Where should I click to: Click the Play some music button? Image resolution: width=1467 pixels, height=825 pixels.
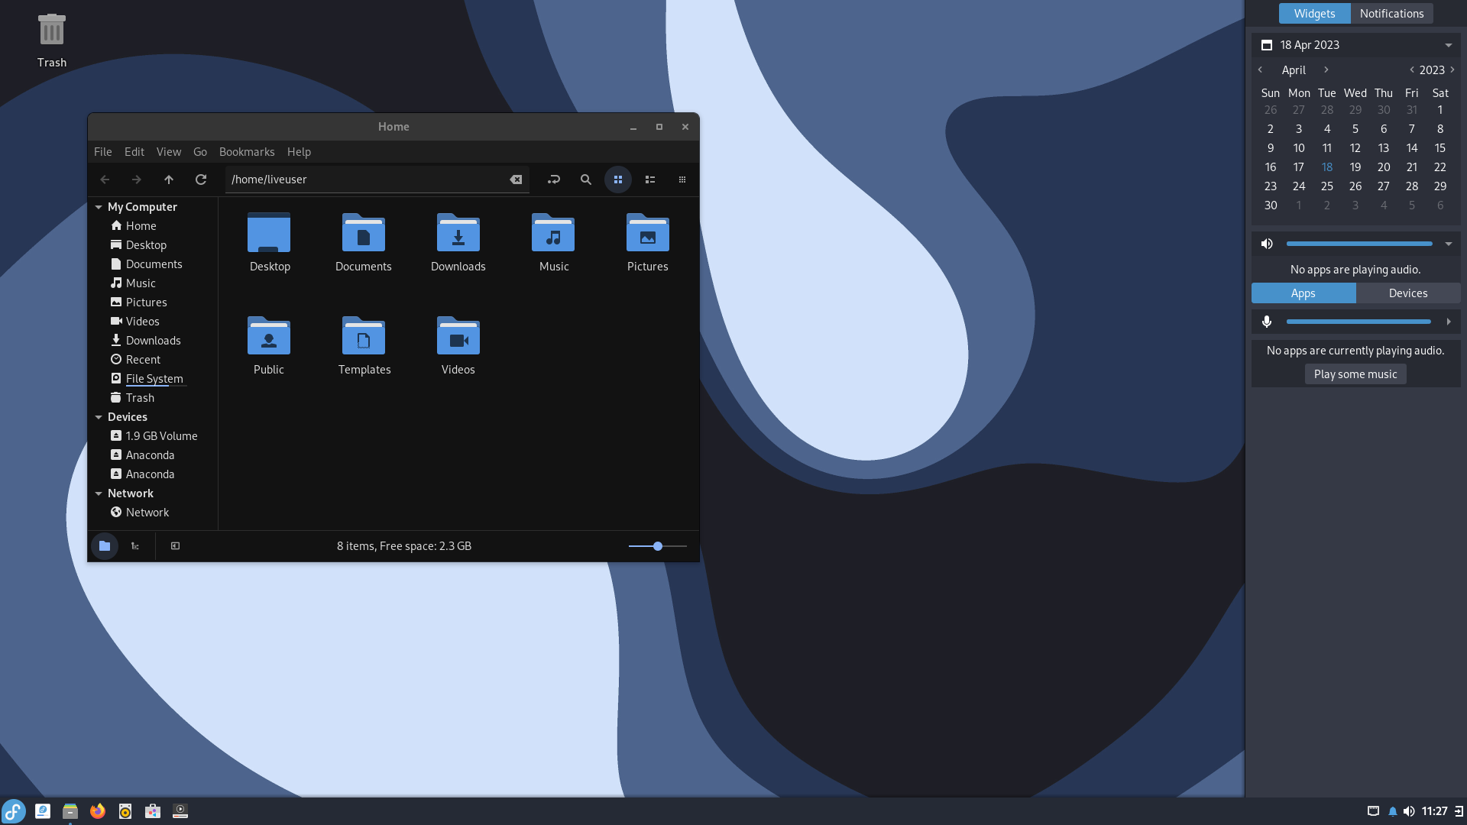point(1355,374)
